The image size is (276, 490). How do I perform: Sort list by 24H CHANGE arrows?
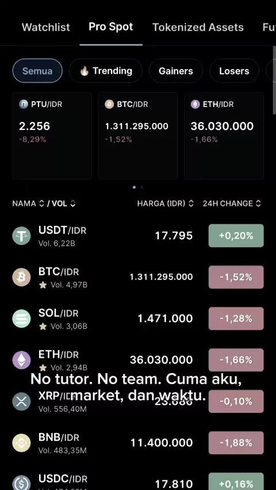pos(258,204)
